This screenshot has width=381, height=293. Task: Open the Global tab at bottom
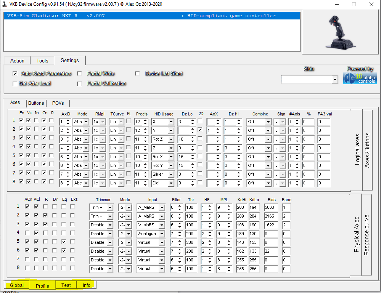(x=17, y=285)
